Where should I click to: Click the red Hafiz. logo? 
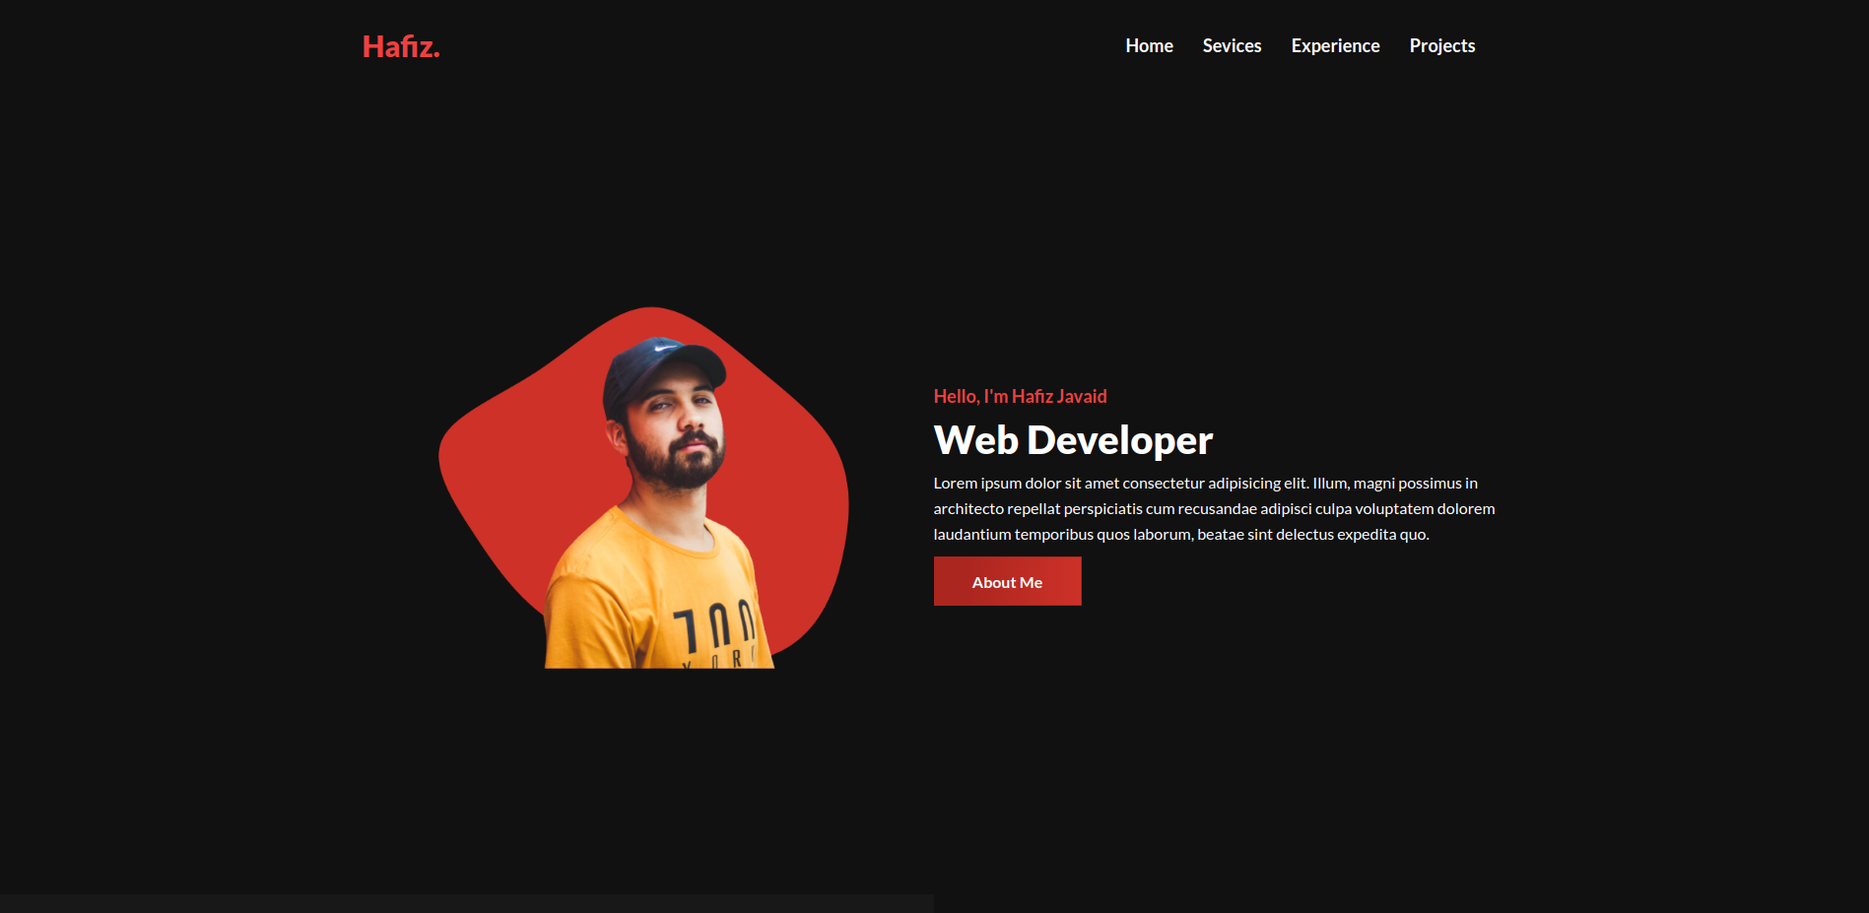[x=400, y=46]
